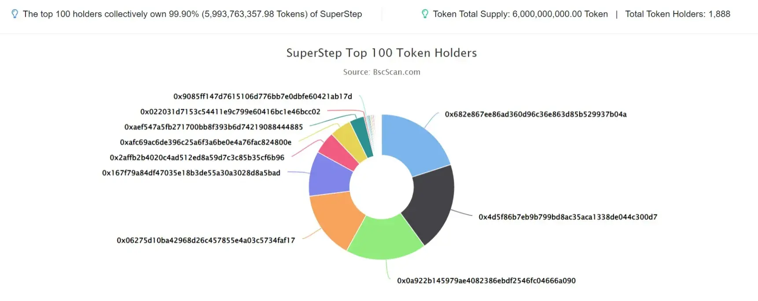The image size is (758, 301).
Task: Click address label 0xaef547a5fb271700...4885
Action: (x=213, y=127)
